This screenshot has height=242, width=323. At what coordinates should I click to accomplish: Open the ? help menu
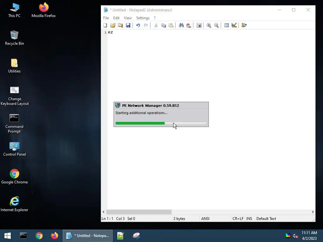tap(155, 18)
